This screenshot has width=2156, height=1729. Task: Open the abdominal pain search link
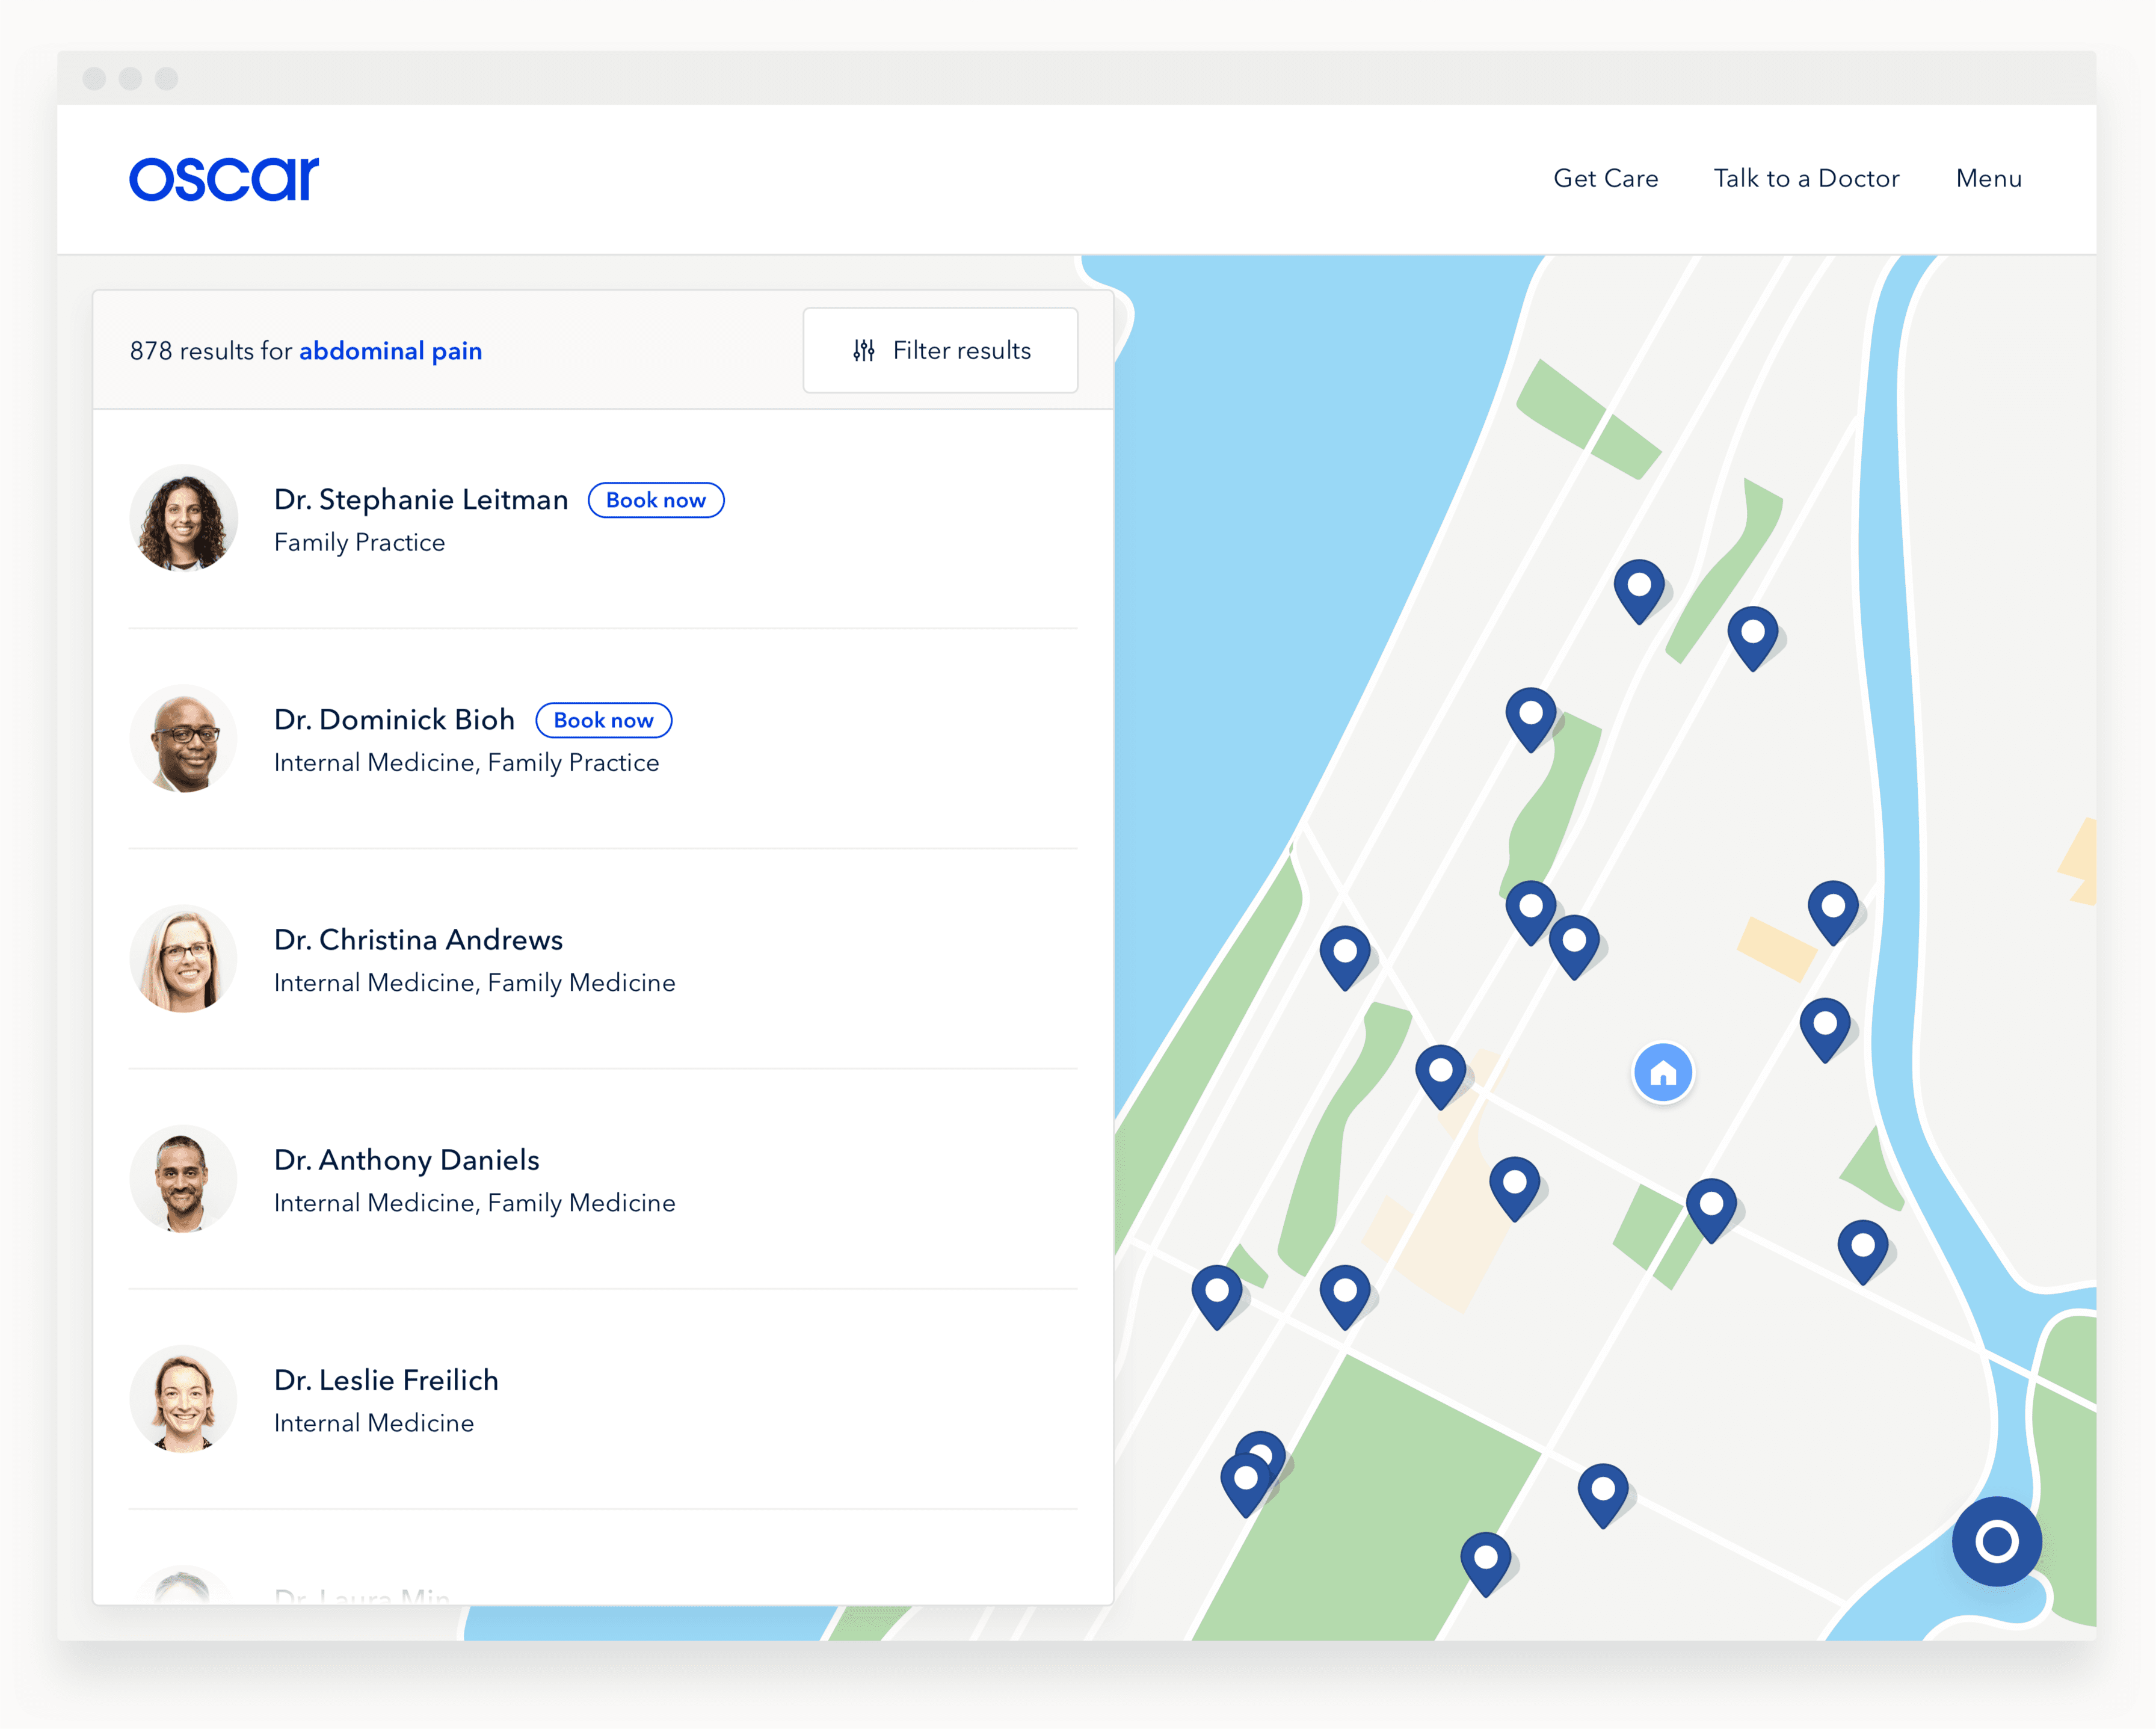click(390, 351)
